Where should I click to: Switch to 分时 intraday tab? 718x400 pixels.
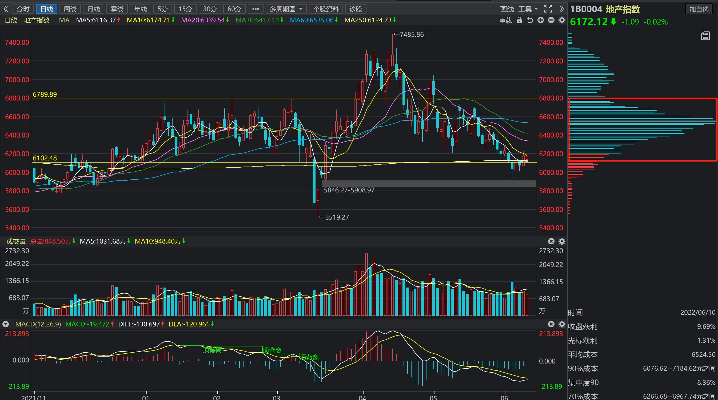(x=23, y=9)
